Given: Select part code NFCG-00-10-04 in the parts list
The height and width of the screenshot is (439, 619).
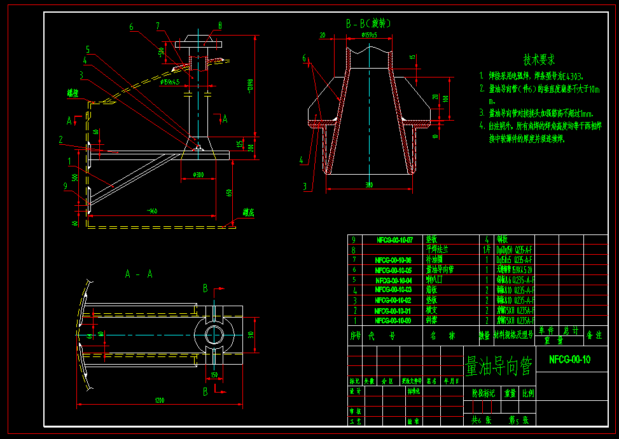Looking at the screenshot, I should [394, 280].
